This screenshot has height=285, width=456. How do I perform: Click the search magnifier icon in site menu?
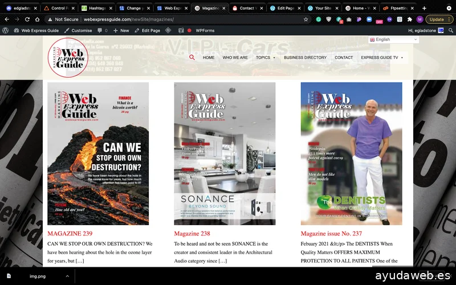coord(192,58)
